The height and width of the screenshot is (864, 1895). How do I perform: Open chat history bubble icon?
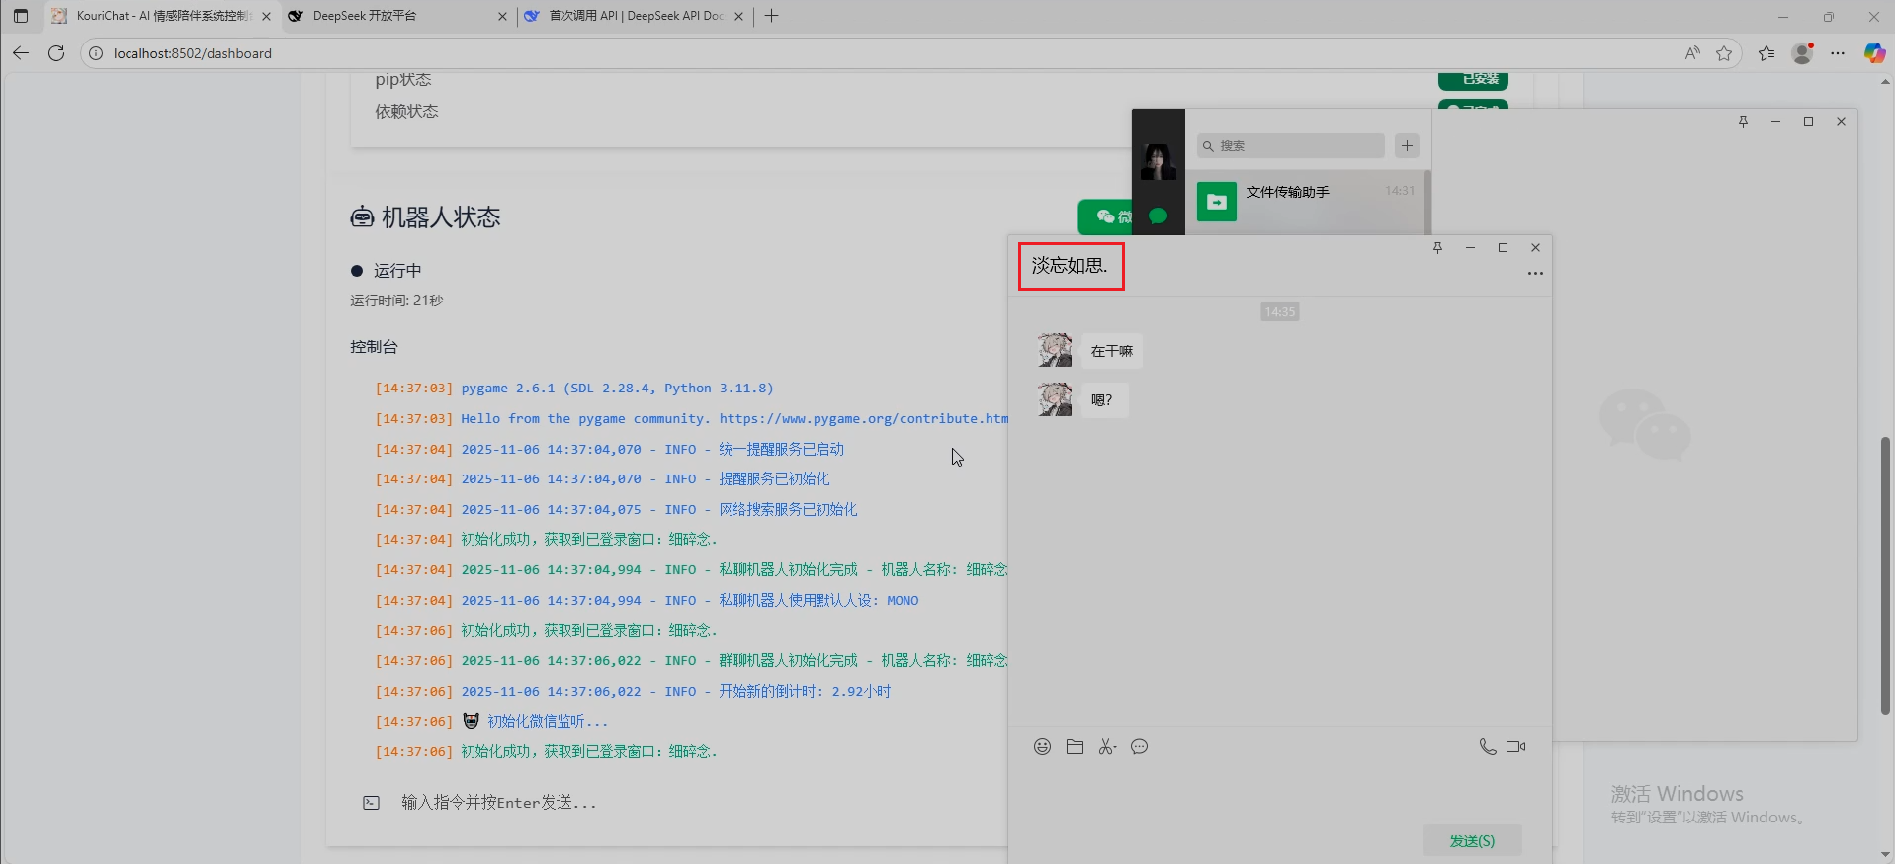pyautogui.click(x=1140, y=747)
